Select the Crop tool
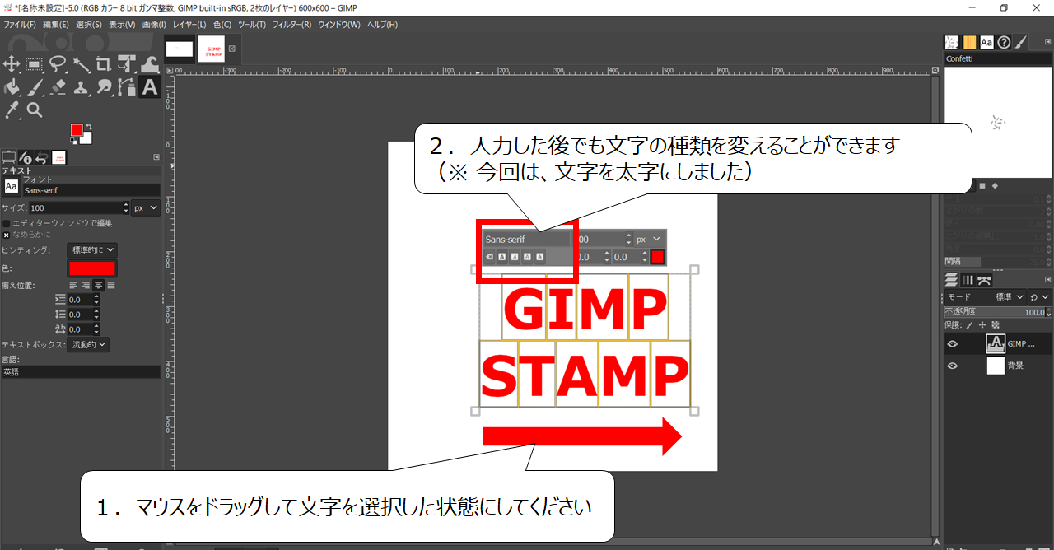 [x=104, y=64]
